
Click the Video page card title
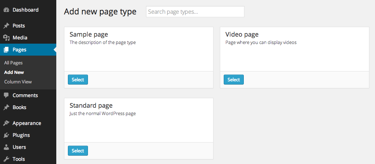pyautogui.click(x=242, y=34)
